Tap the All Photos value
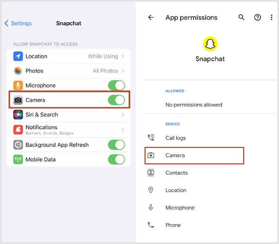 (106, 71)
